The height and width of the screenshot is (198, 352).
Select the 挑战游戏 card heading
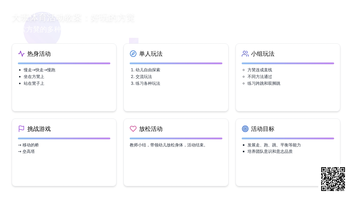39,129
